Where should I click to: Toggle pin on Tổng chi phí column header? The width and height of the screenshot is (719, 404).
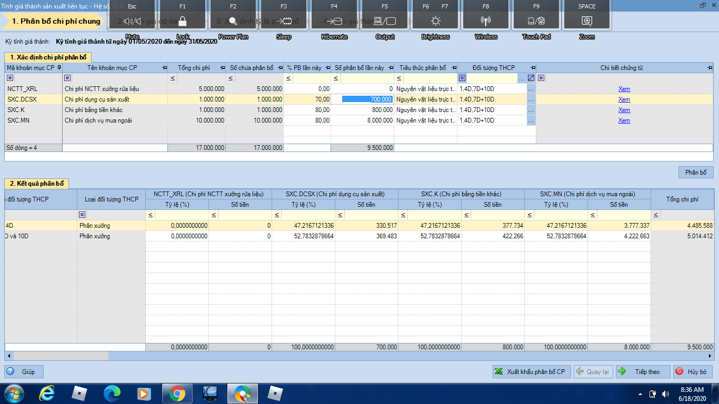point(222,68)
